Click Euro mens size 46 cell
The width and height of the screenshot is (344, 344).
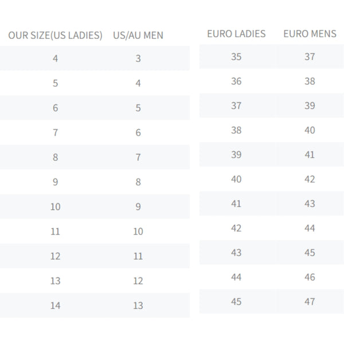310,277
